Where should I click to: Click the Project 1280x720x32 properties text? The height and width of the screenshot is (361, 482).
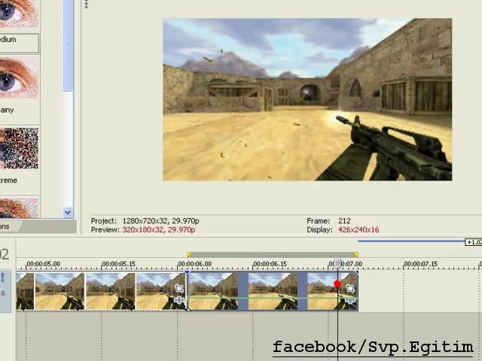[160, 220]
